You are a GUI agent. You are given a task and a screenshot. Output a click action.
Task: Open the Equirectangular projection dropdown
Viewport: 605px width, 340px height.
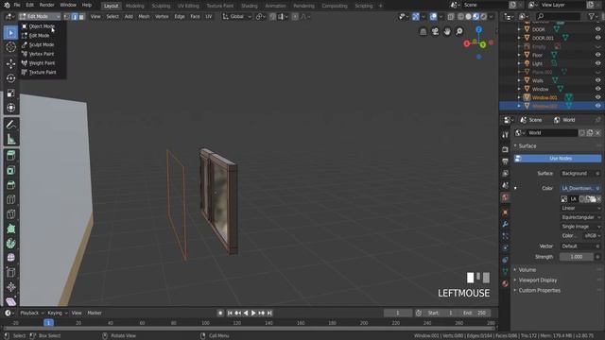(x=580, y=217)
